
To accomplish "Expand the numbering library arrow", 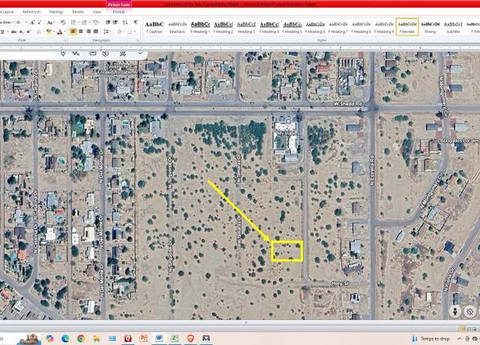I will 88,22.
